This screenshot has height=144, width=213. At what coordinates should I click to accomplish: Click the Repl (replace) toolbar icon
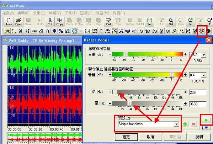[x=98, y=22]
